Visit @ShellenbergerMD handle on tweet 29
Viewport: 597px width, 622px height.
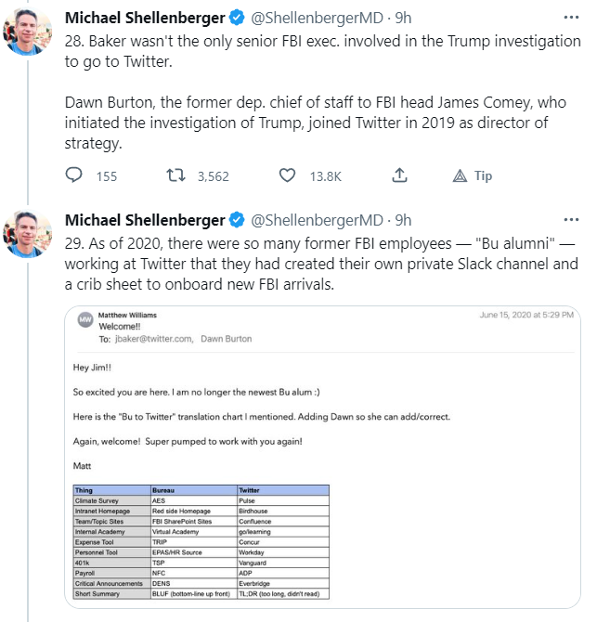click(x=318, y=220)
